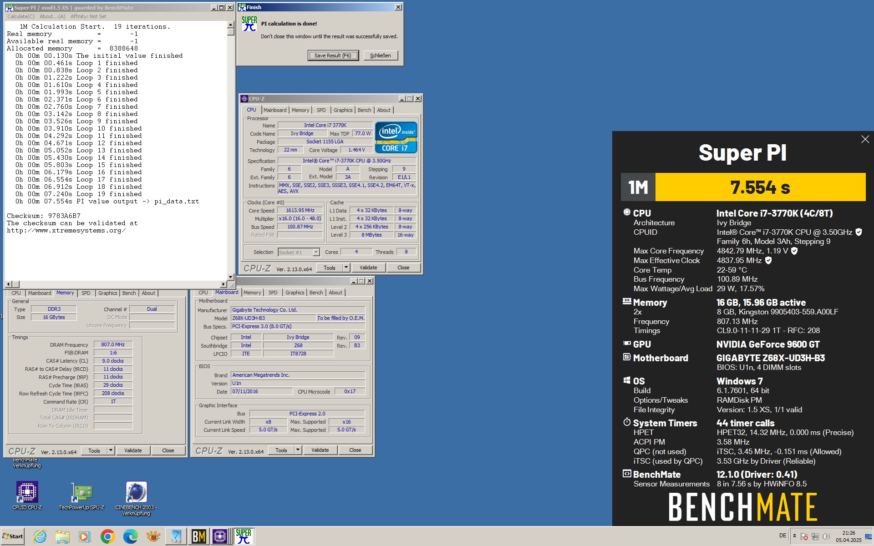This screenshot has height=546, width=874.
Task: Open About...(A) menu in Super PI
Action: [52, 16]
